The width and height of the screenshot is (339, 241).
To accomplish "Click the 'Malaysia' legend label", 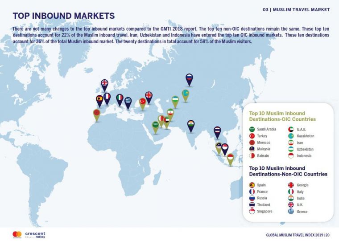I will pyautogui.click(x=264, y=149).
